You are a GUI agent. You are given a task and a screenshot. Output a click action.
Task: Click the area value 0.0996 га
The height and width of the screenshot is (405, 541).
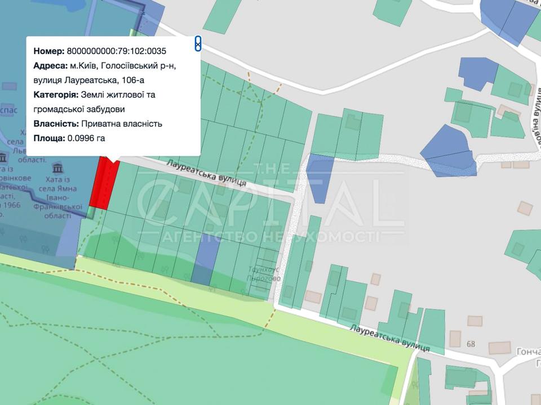pos(86,138)
